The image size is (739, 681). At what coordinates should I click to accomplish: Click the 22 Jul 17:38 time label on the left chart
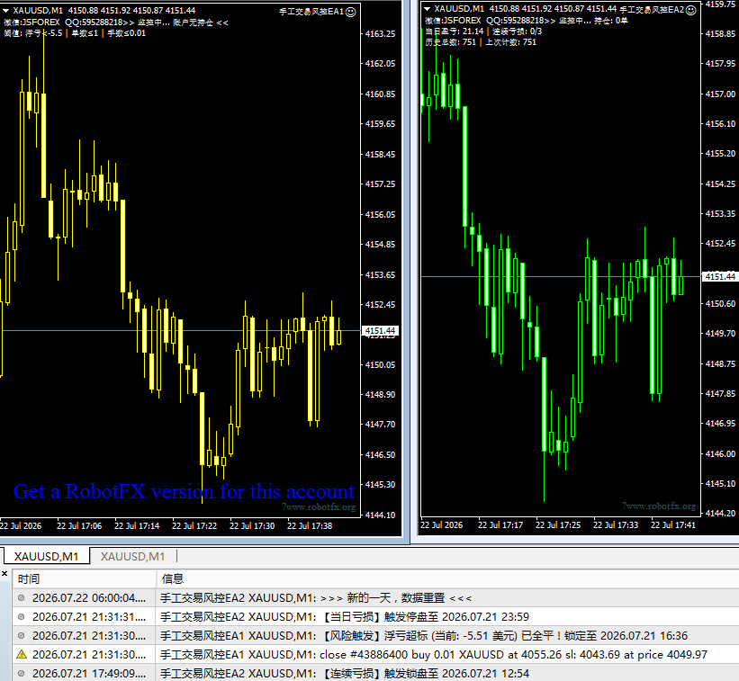click(x=310, y=525)
